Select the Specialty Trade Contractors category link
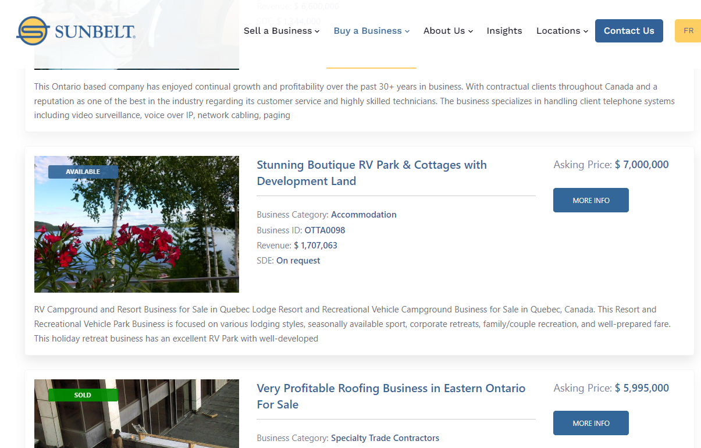Image resolution: width=701 pixels, height=448 pixels. [x=385, y=438]
